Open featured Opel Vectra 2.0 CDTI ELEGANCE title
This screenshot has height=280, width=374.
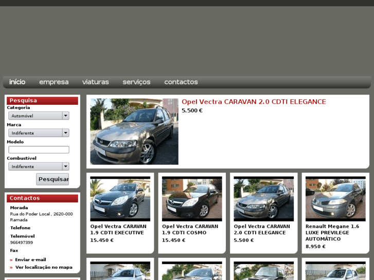pyautogui.click(x=254, y=102)
